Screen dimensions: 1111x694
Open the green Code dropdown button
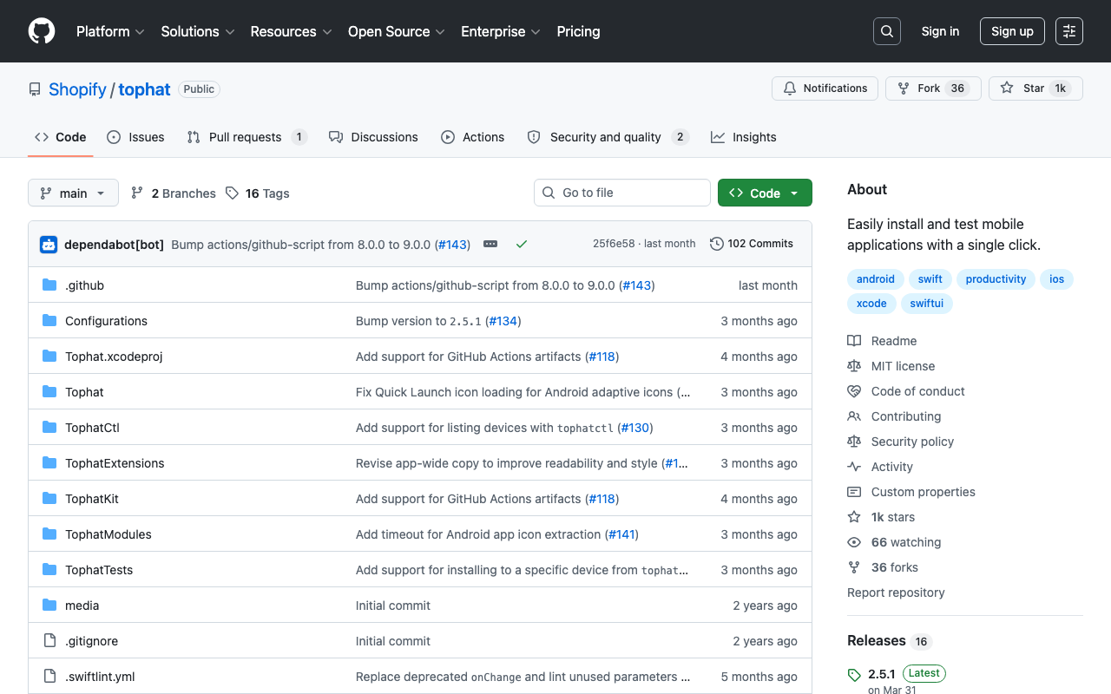tap(765, 193)
